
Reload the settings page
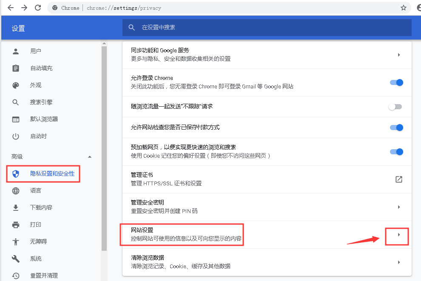click(38, 8)
